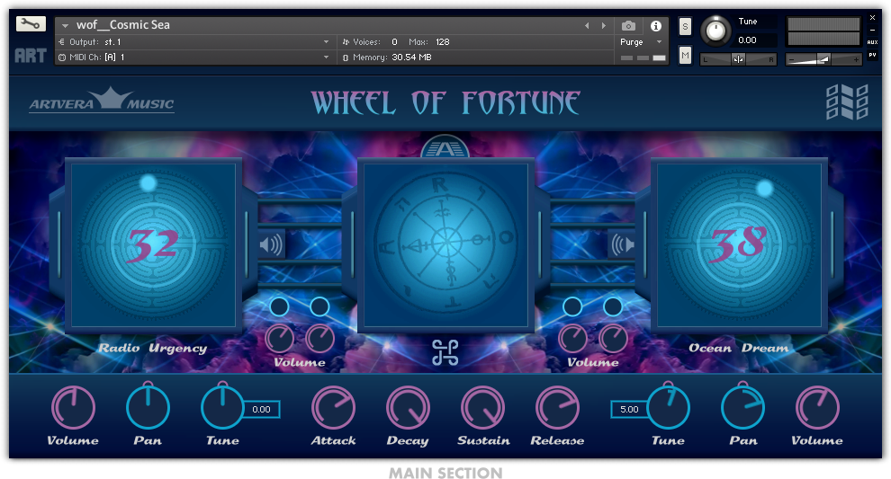Click the Radio Urgency sound selector dial
891x479 pixels.
[x=153, y=244]
